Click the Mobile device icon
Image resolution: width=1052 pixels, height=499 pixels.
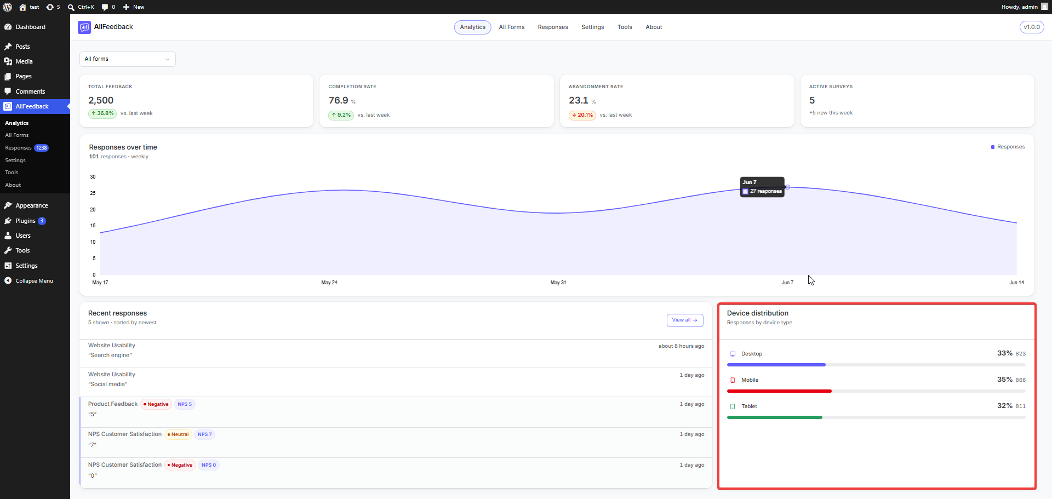pos(733,380)
